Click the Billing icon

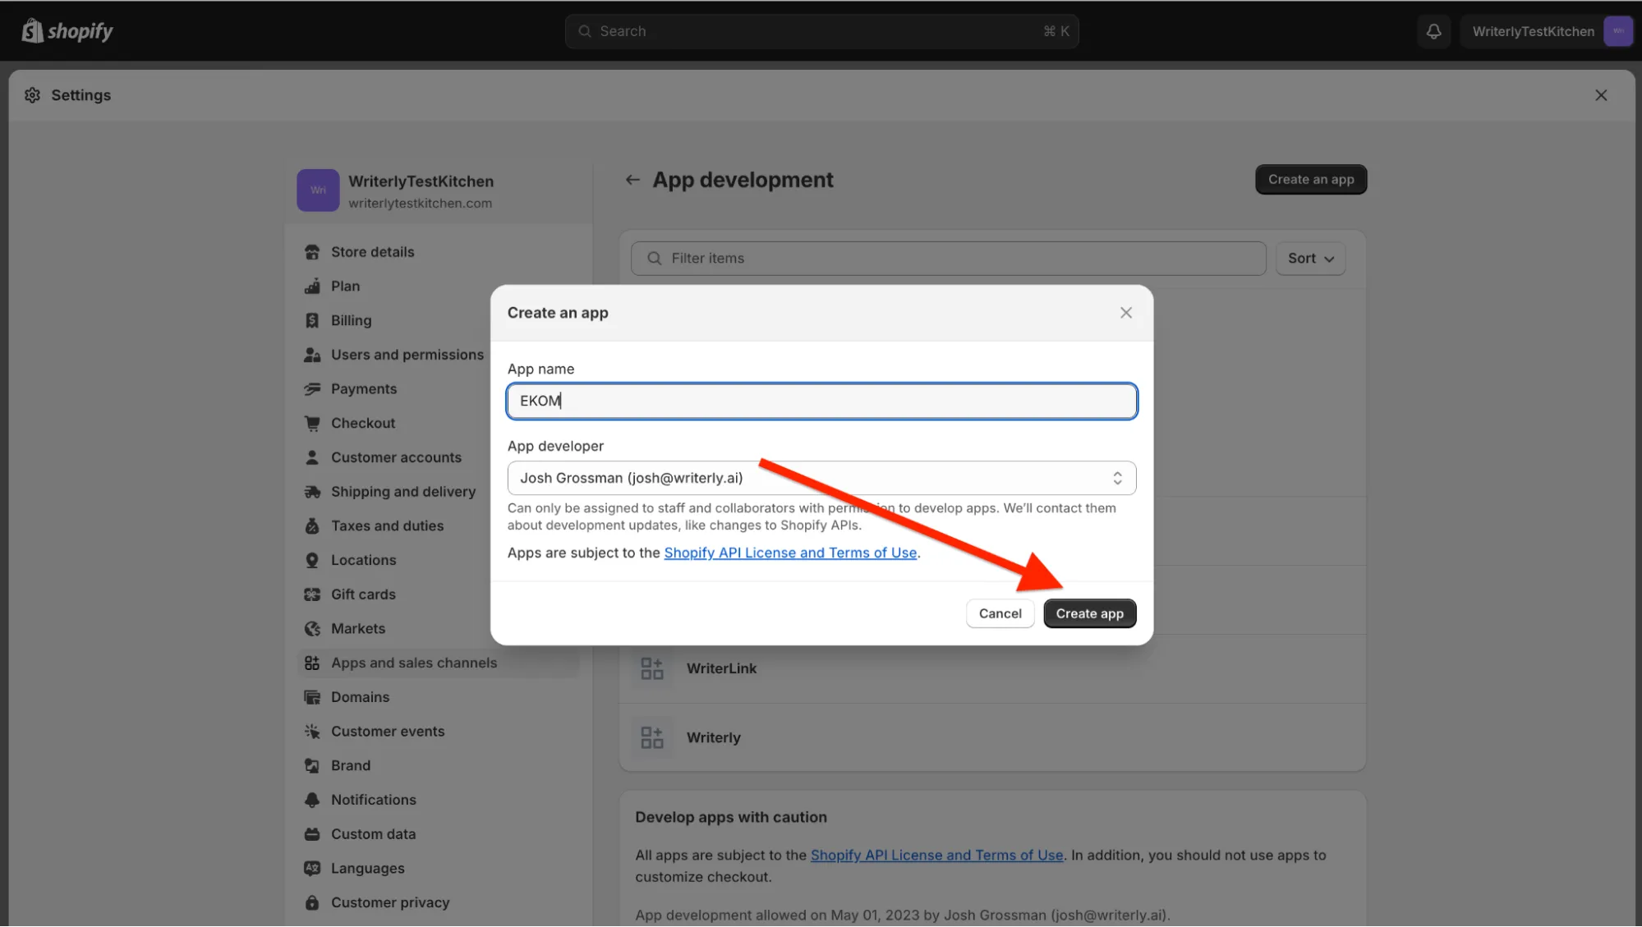pos(312,320)
